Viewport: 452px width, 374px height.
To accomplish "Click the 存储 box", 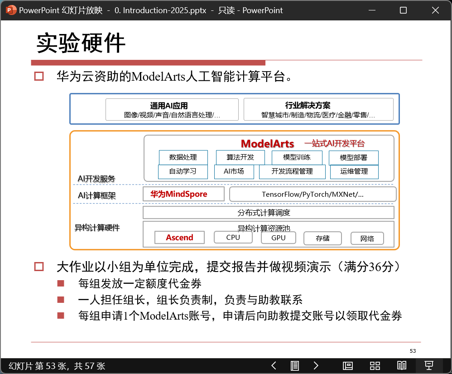I will 322,238.
